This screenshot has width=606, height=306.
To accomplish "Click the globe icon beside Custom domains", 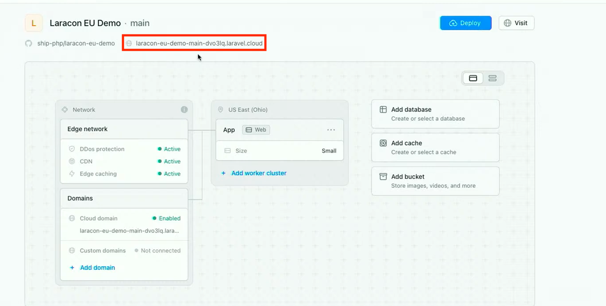I will 72,250.
